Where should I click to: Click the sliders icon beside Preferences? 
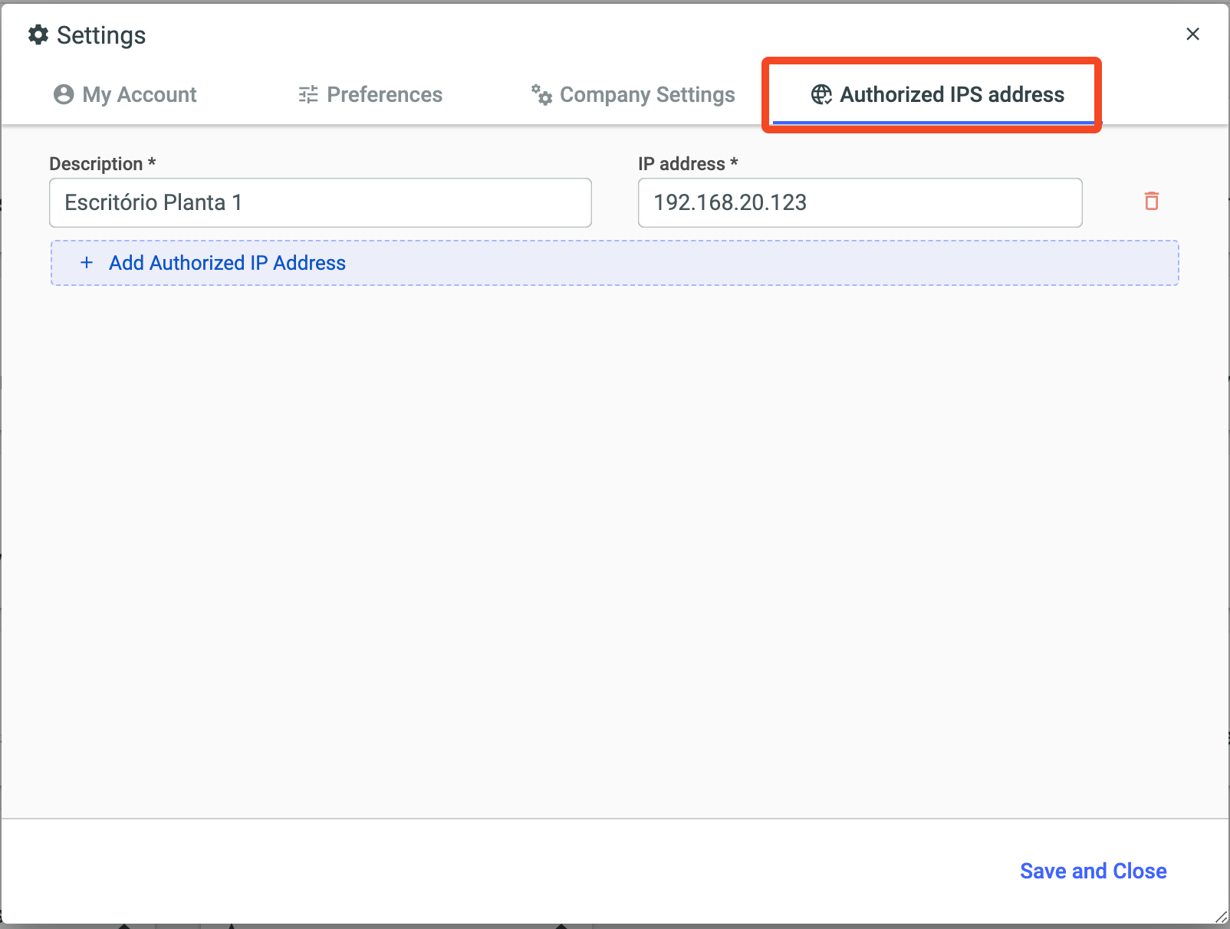(x=308, y=94)
